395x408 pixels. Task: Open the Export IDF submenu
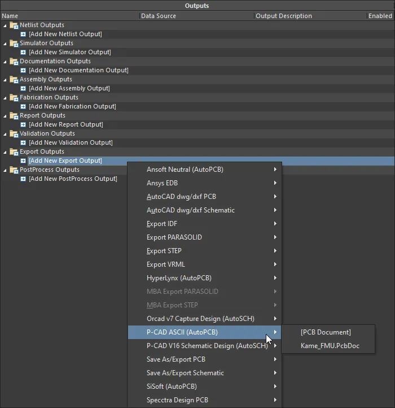[204, 224]
